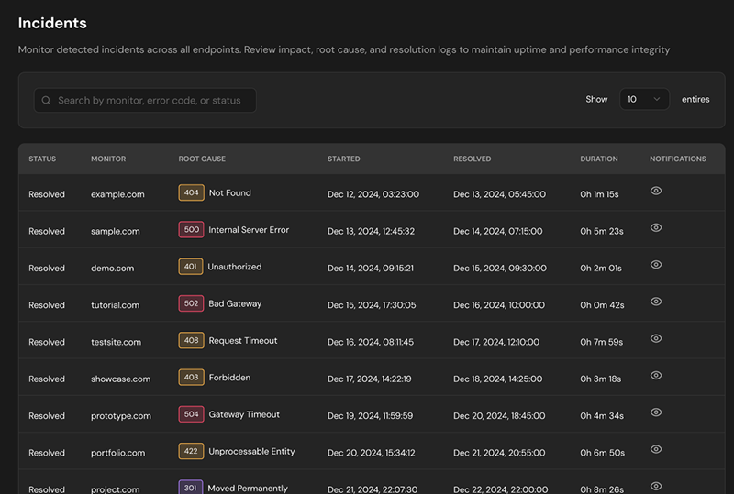Click the 422 error code badge
Screen dimensions: 734x494
[191, 452]
